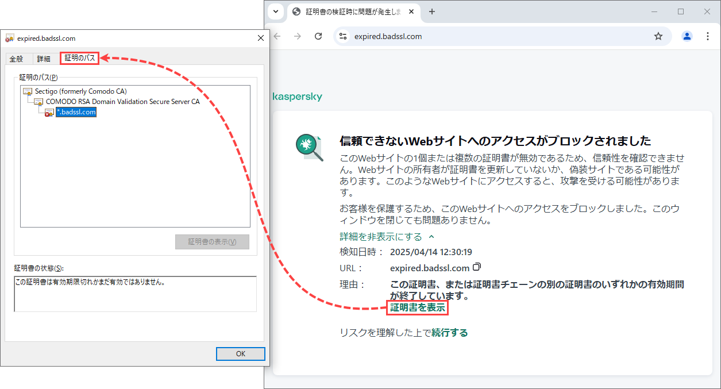Reload the expired.badssl.com page
Image resolution: width=721 pixels, height=389 pixels.
[x=318, y=36]
